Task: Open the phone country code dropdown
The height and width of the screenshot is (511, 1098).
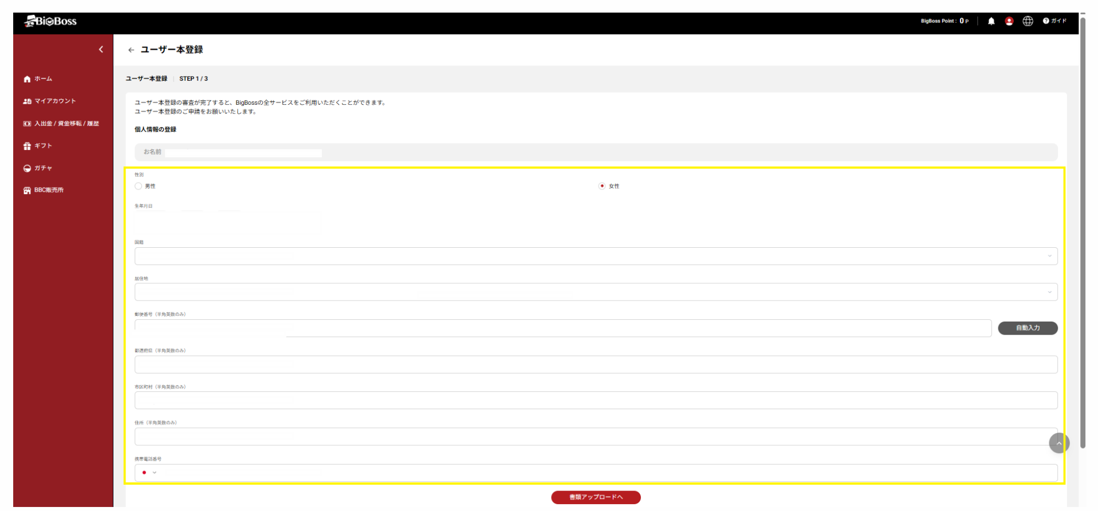Action: (149, 473)
